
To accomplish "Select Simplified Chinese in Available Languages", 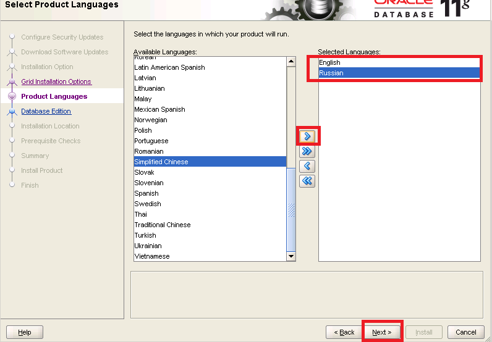I will [210, 162].
